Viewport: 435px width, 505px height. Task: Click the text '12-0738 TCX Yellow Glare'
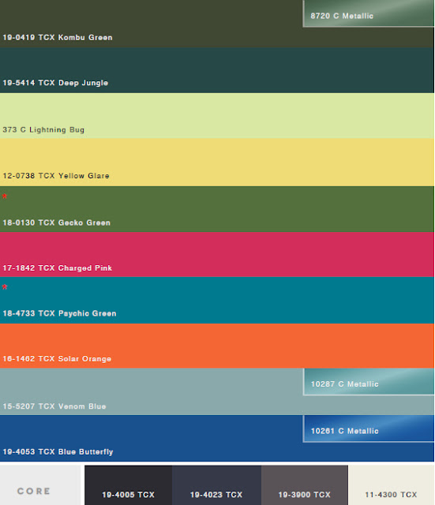[56, 176]
